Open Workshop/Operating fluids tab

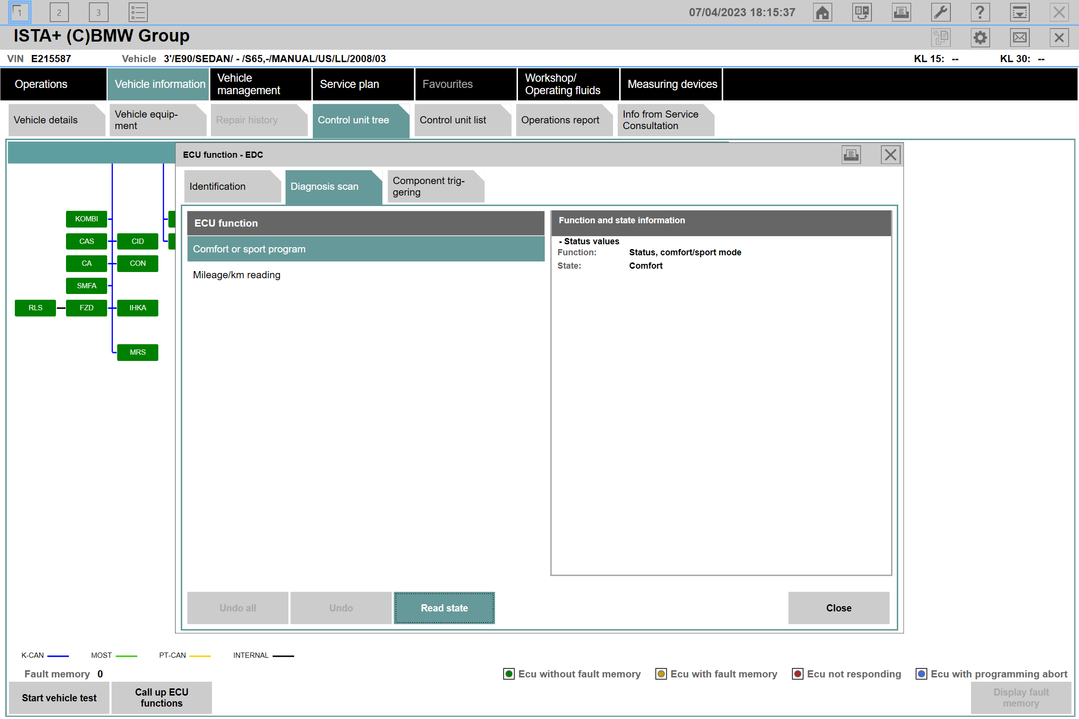point(569,84)
